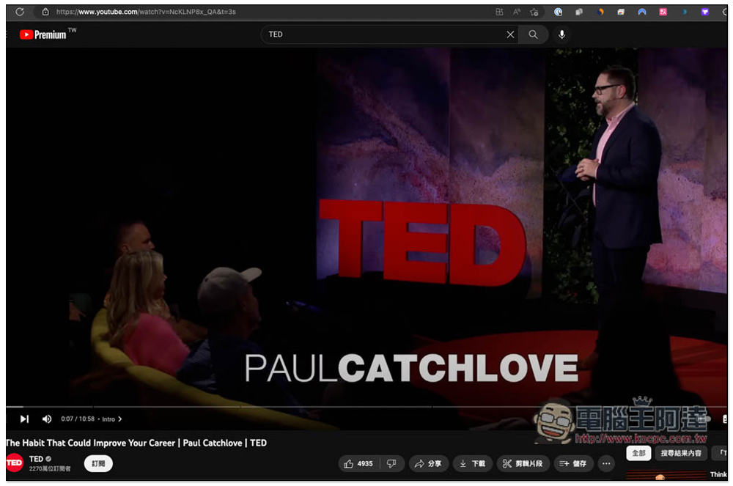This screenshot has height=486, width=733.
Task: Play the video with the play button
Action: click(x=24, y=419)
